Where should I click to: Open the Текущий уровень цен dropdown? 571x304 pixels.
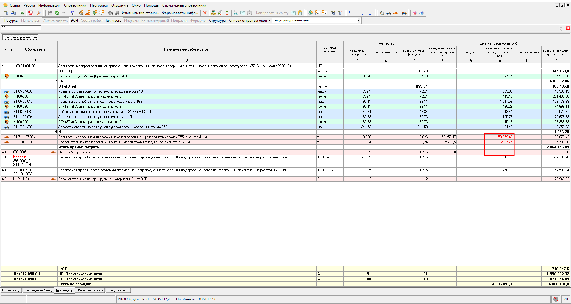point(358,21)
